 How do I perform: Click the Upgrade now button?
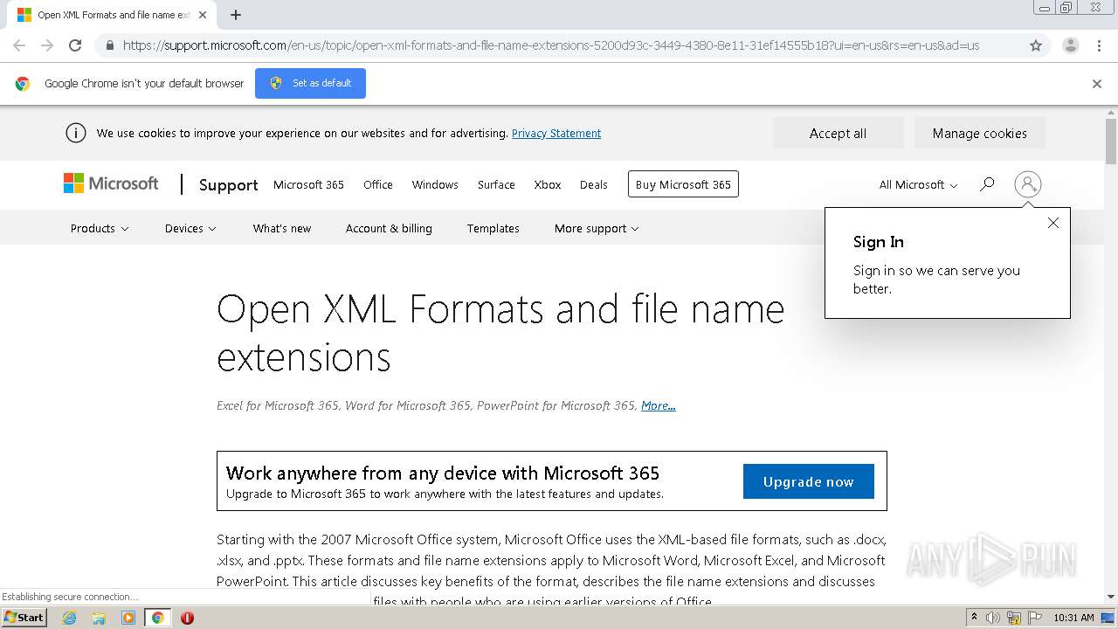(808, 481)
